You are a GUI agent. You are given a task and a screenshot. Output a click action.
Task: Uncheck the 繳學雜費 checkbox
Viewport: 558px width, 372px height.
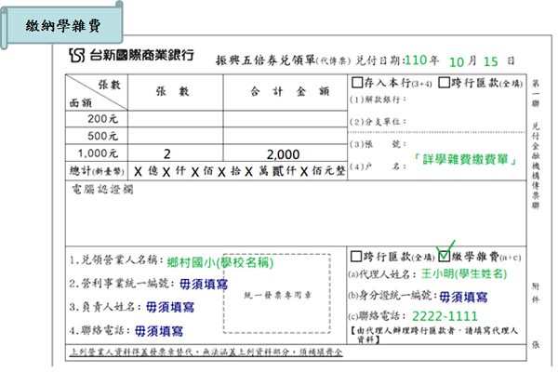click(x=444, y=256)
